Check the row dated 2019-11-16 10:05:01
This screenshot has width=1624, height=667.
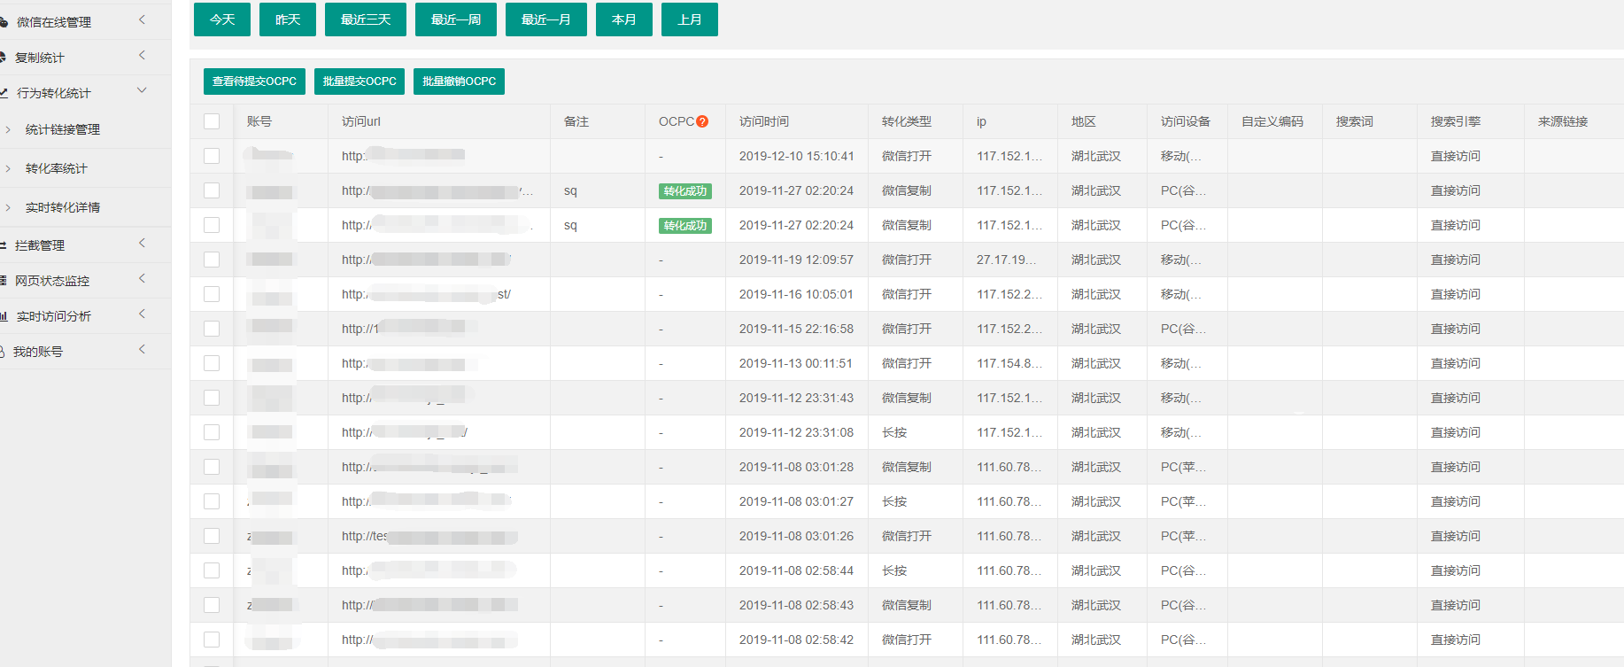[x=212, y=294]
